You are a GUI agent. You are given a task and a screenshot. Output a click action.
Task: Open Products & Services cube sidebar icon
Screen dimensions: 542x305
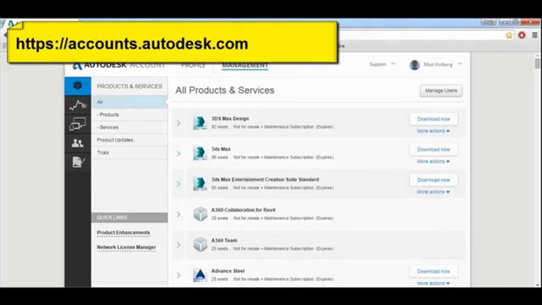coord(77,86)
